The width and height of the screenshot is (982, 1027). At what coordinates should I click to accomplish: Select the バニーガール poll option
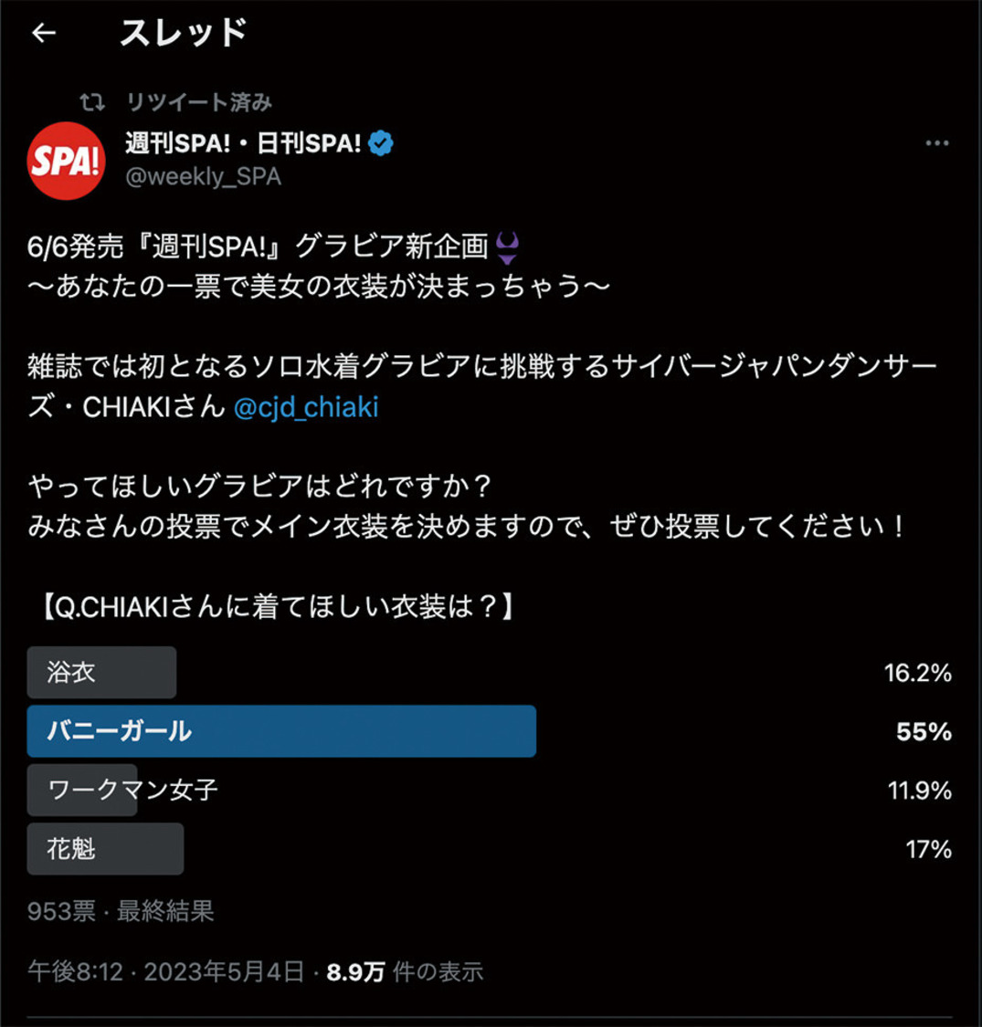pos(283,731)
